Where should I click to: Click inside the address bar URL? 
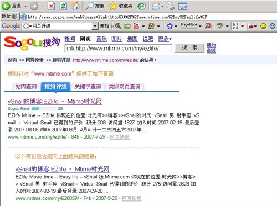[117, 17]
